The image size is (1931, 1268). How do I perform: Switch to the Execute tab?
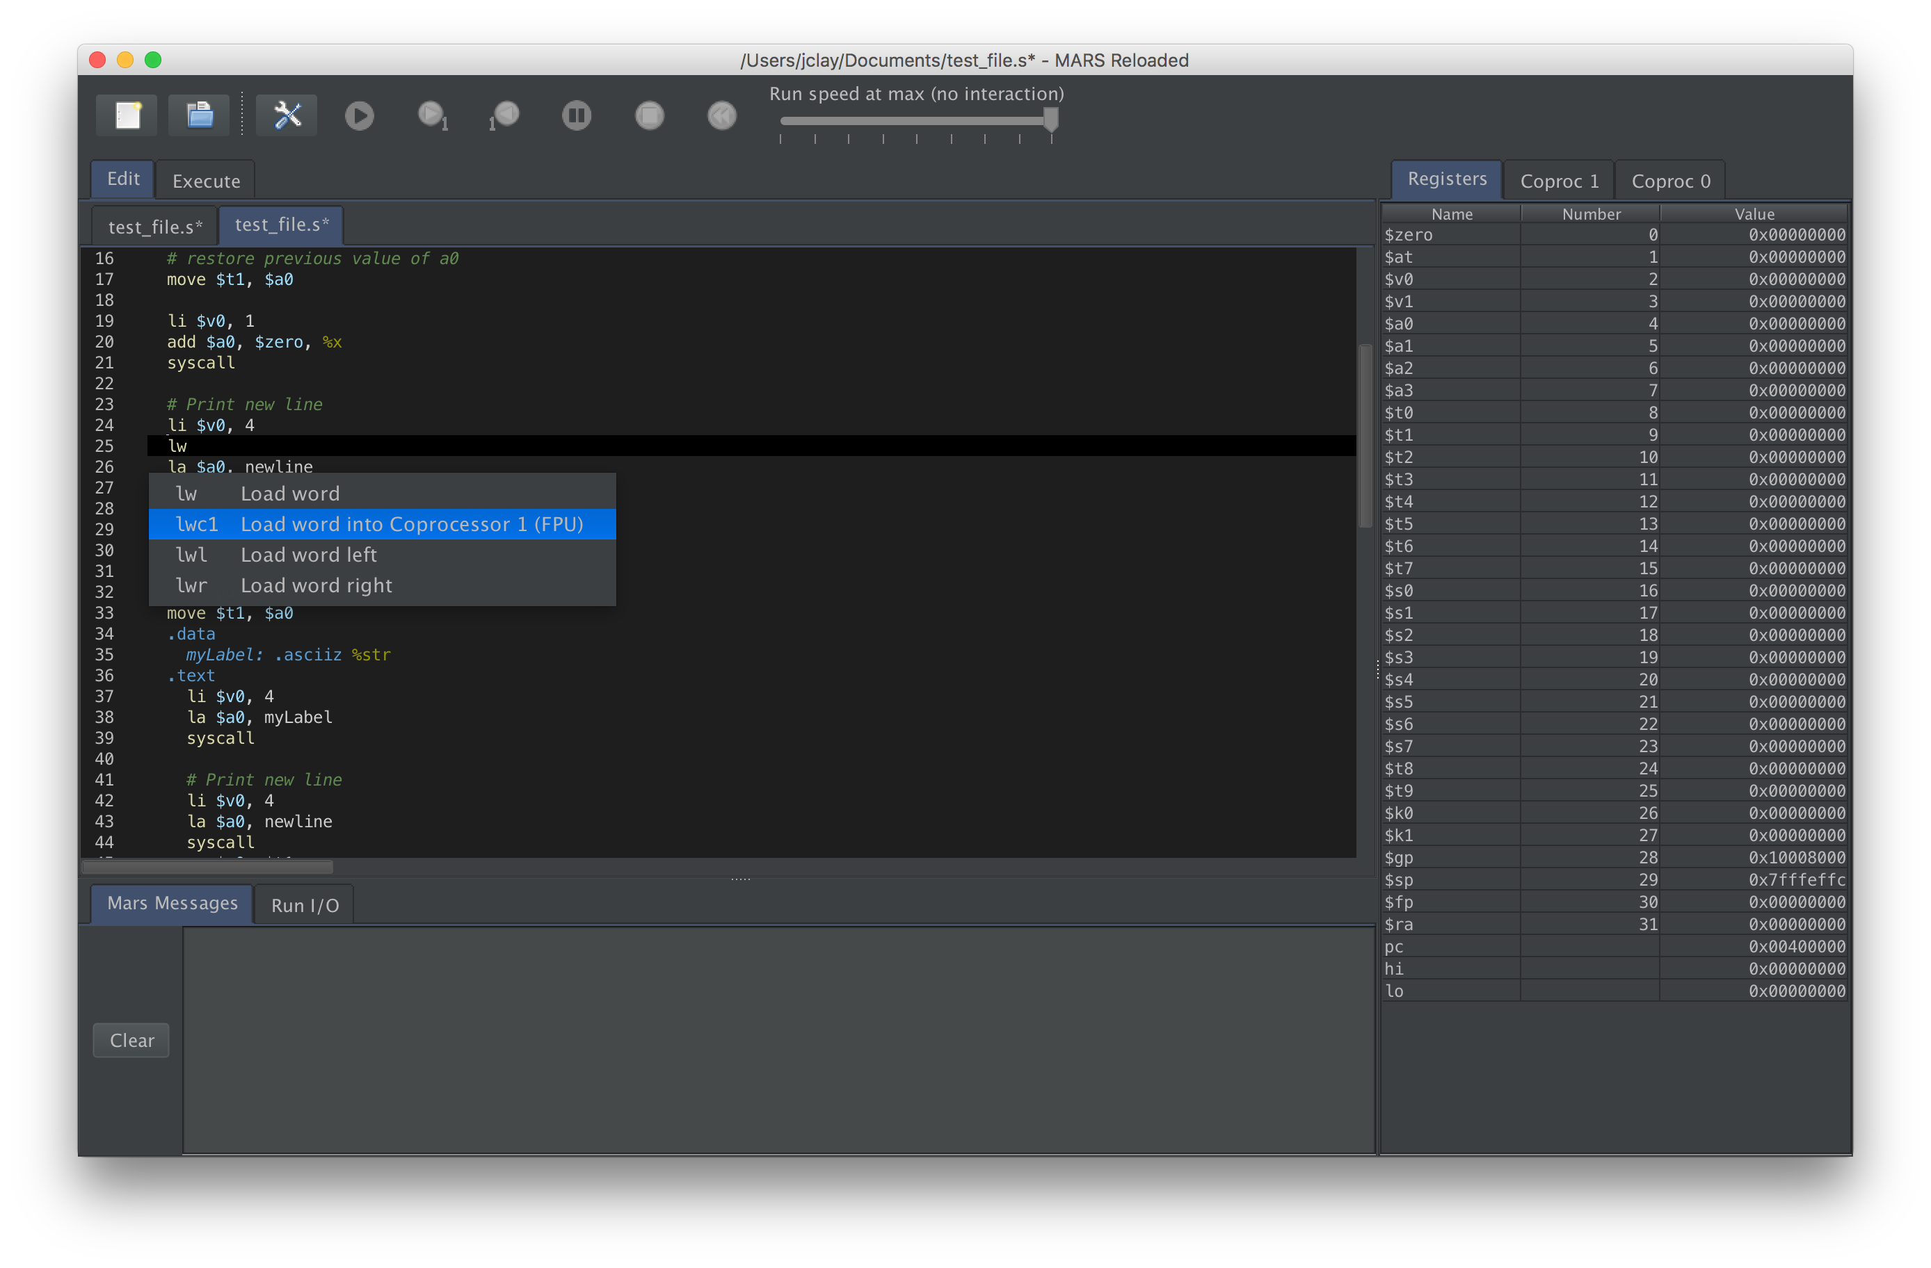tap(208, 180)
